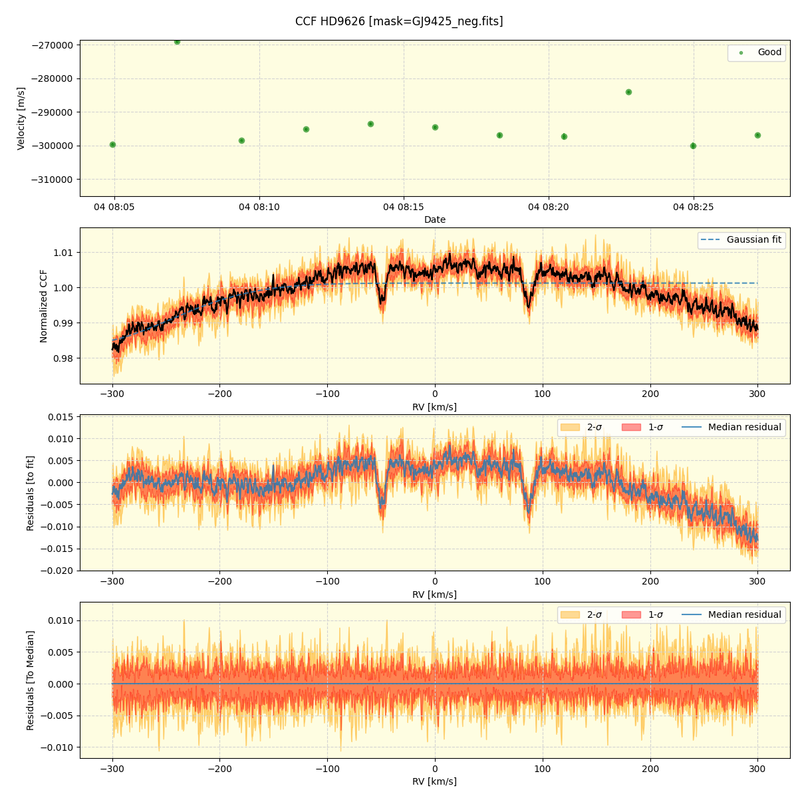Click the '2-σ' orange swatch in 'Residuals [to fit]' legend

coord(570,427)
